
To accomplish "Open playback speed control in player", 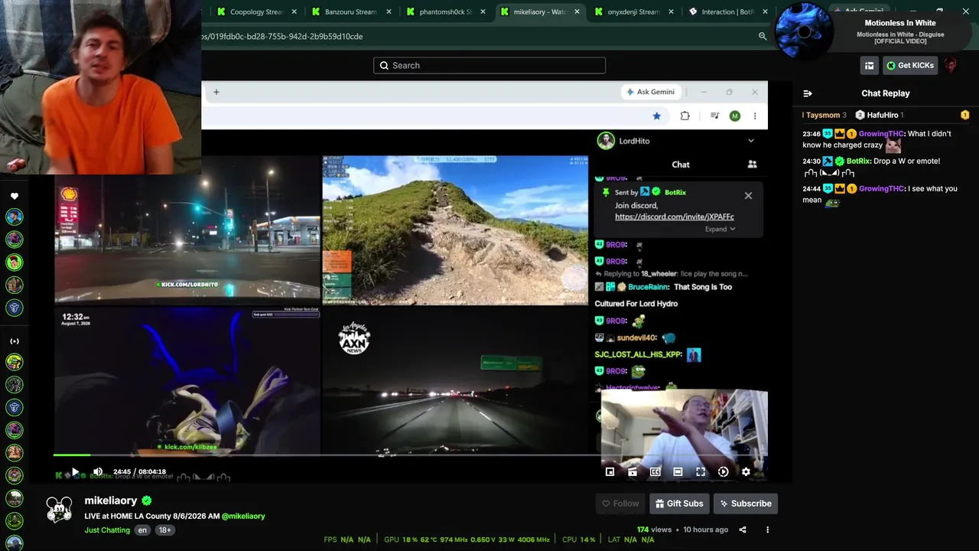I will (724, 472).
